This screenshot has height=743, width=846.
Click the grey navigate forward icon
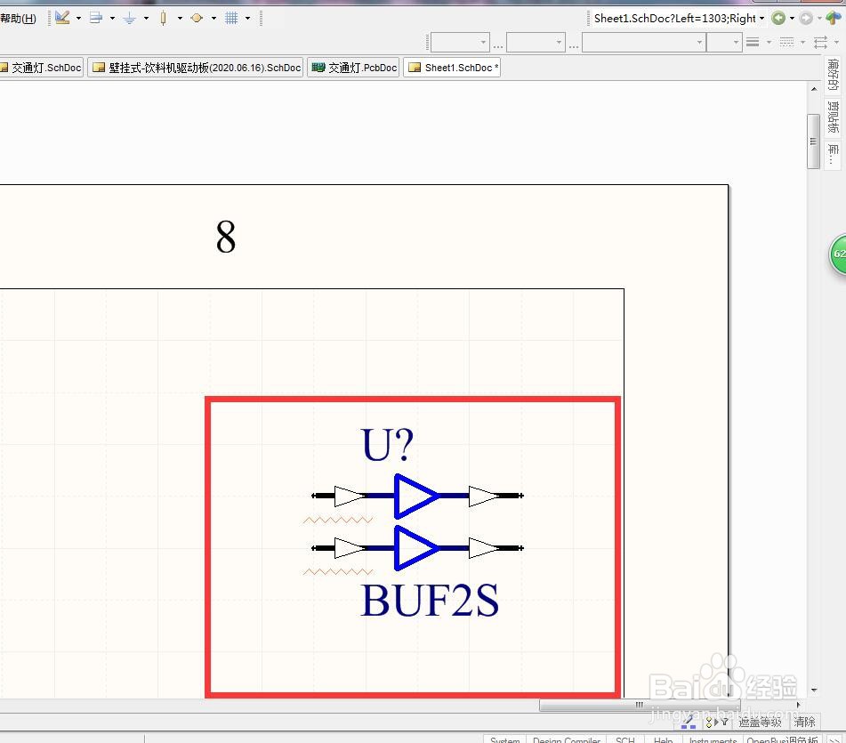806,19
